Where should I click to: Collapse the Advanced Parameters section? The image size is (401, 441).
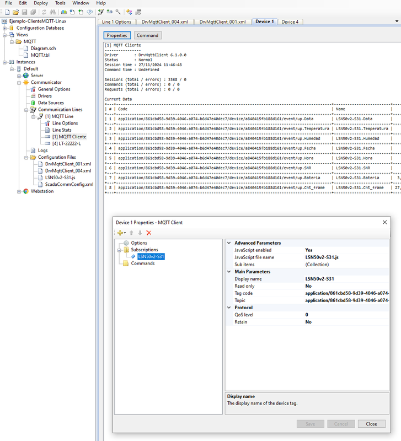tap(229, 243)
